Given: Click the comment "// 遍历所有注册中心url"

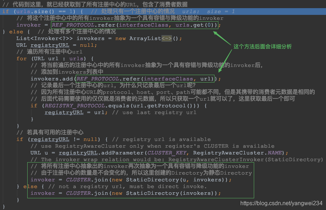Looking at the screenshot, I should [49, 52].
